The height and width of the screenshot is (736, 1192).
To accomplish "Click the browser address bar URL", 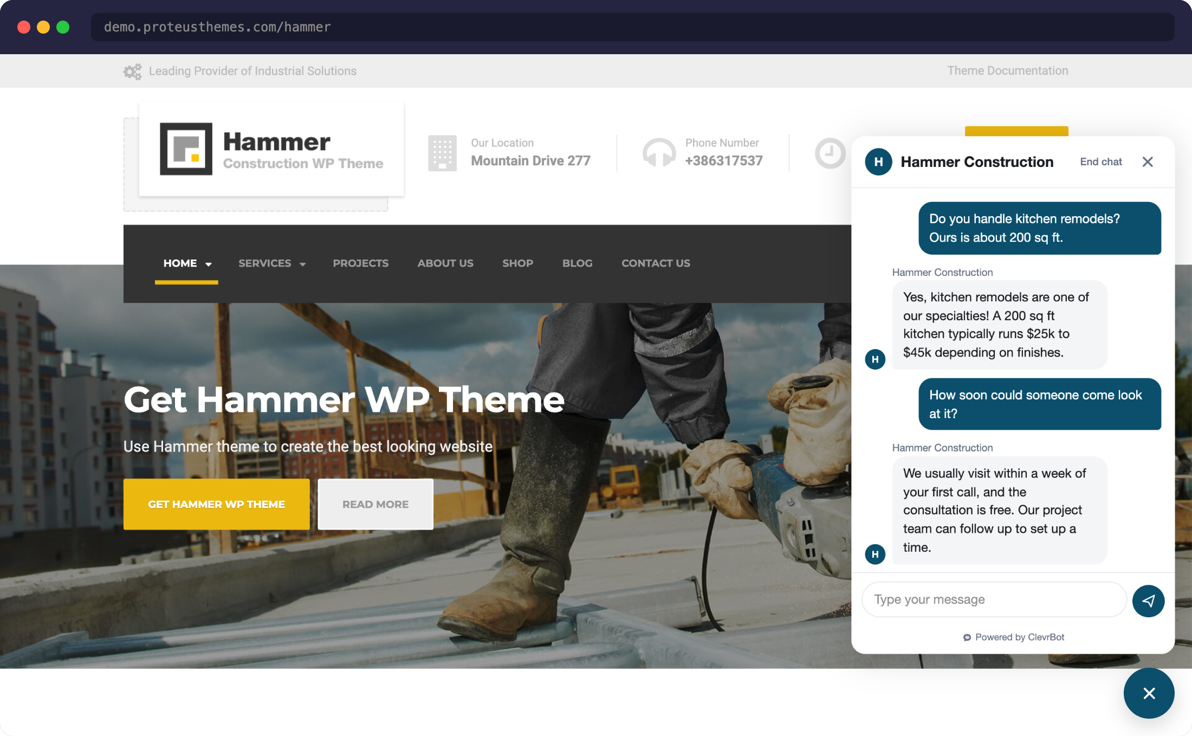I will click(x=217, y=27).
